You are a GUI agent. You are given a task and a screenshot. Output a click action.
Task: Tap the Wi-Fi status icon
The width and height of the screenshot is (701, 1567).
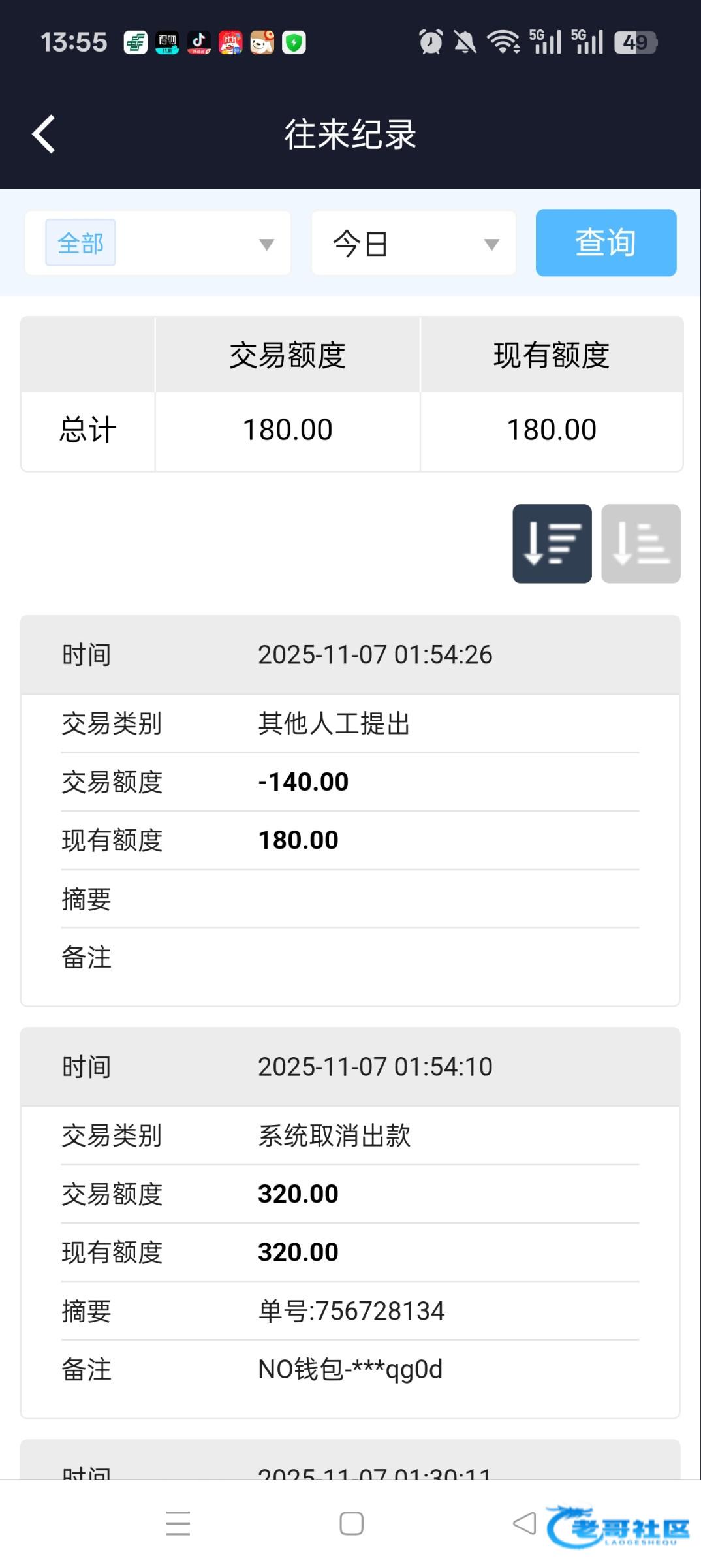coord(503,42)
